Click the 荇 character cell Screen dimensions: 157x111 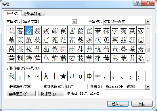pos(29,58)
